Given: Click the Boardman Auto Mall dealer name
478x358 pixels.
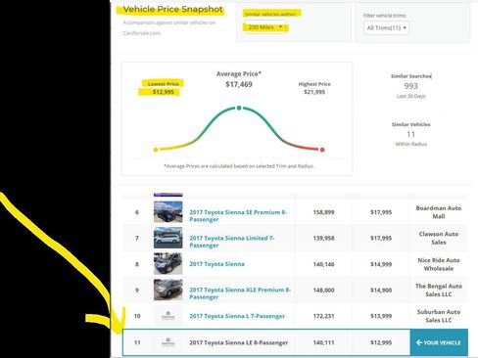Looking at the screenshot, I should [x=439, y=212].
